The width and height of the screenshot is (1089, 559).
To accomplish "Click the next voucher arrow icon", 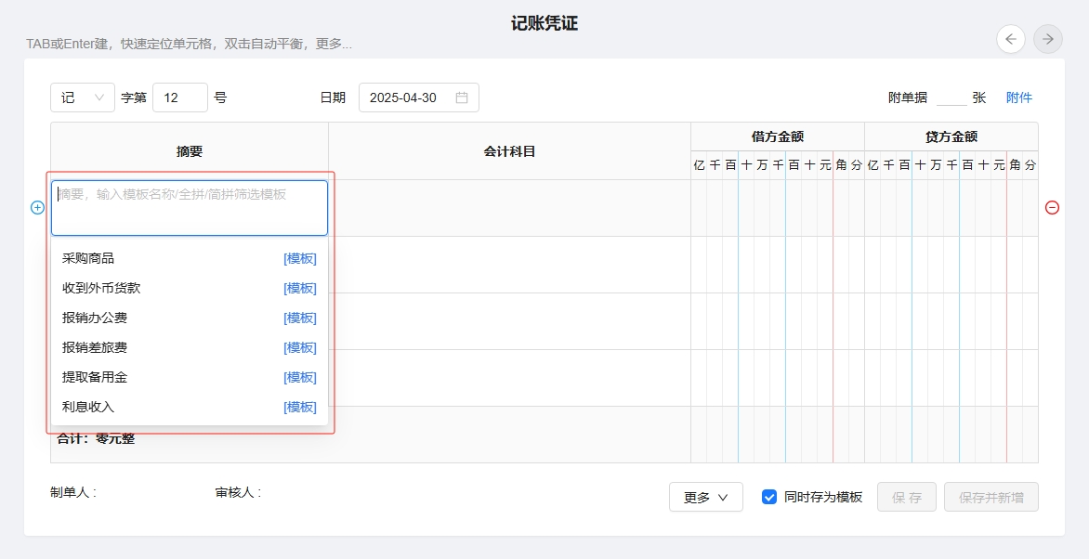I will coord(1048,39).
